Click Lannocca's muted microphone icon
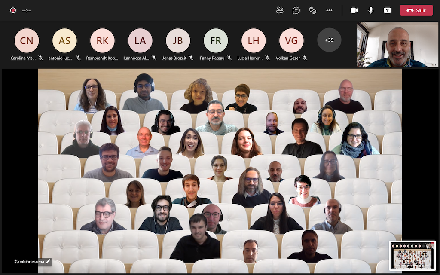The height and width of the screenshot is (275, 440). pyautogui.click(x=154, y=58)
